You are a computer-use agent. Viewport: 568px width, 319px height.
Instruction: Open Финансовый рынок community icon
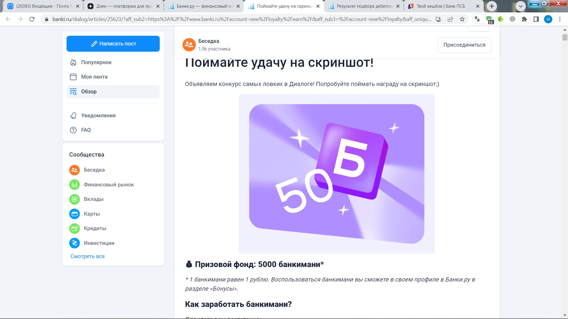pyautogui.click(x=75, y=185)
